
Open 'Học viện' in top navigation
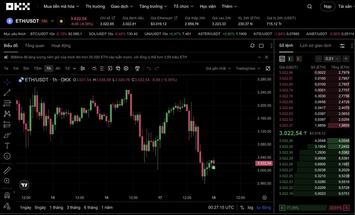208,6
